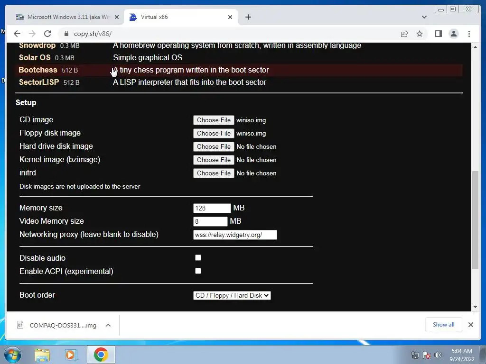This screenshot has width=486, height=364.
Task: Expand the COMPAQ-DOS331 download options chevron
Action: [x=108, y=325]
